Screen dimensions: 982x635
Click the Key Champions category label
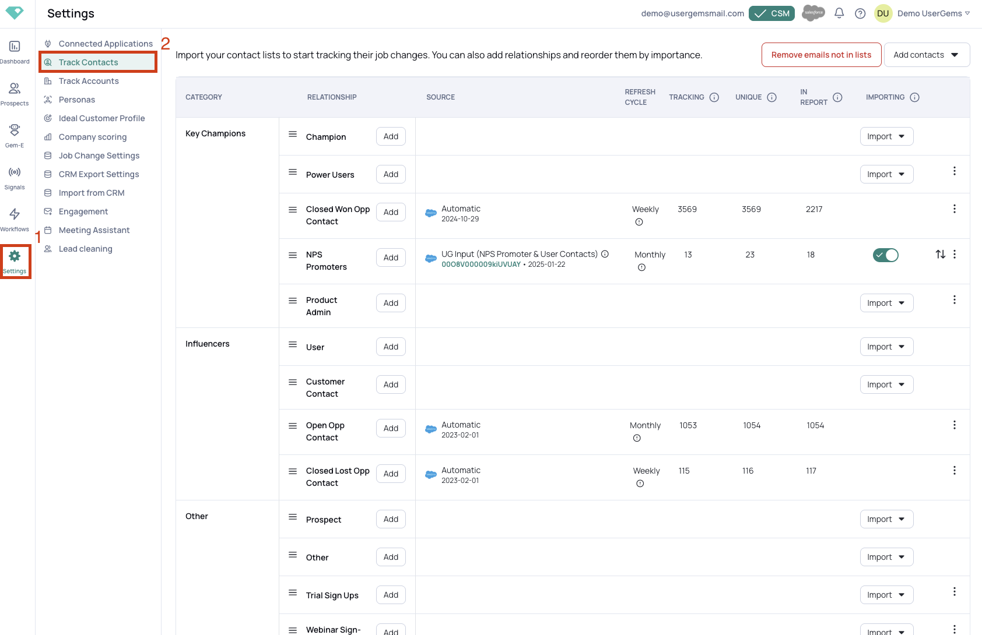pyautogui.click(x=215, y=133)
